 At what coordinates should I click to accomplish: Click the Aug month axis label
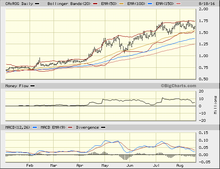[x=180, y=166]
